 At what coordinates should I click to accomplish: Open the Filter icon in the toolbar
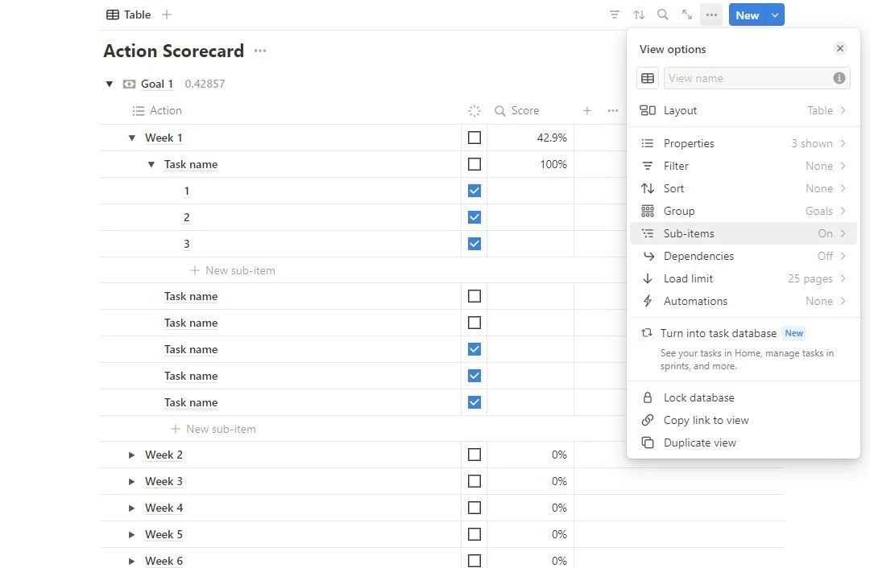615,14
